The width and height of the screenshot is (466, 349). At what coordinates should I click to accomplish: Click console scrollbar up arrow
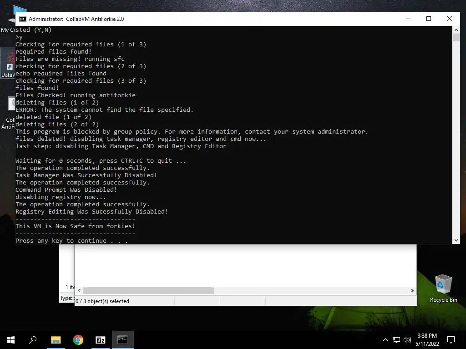456,30
